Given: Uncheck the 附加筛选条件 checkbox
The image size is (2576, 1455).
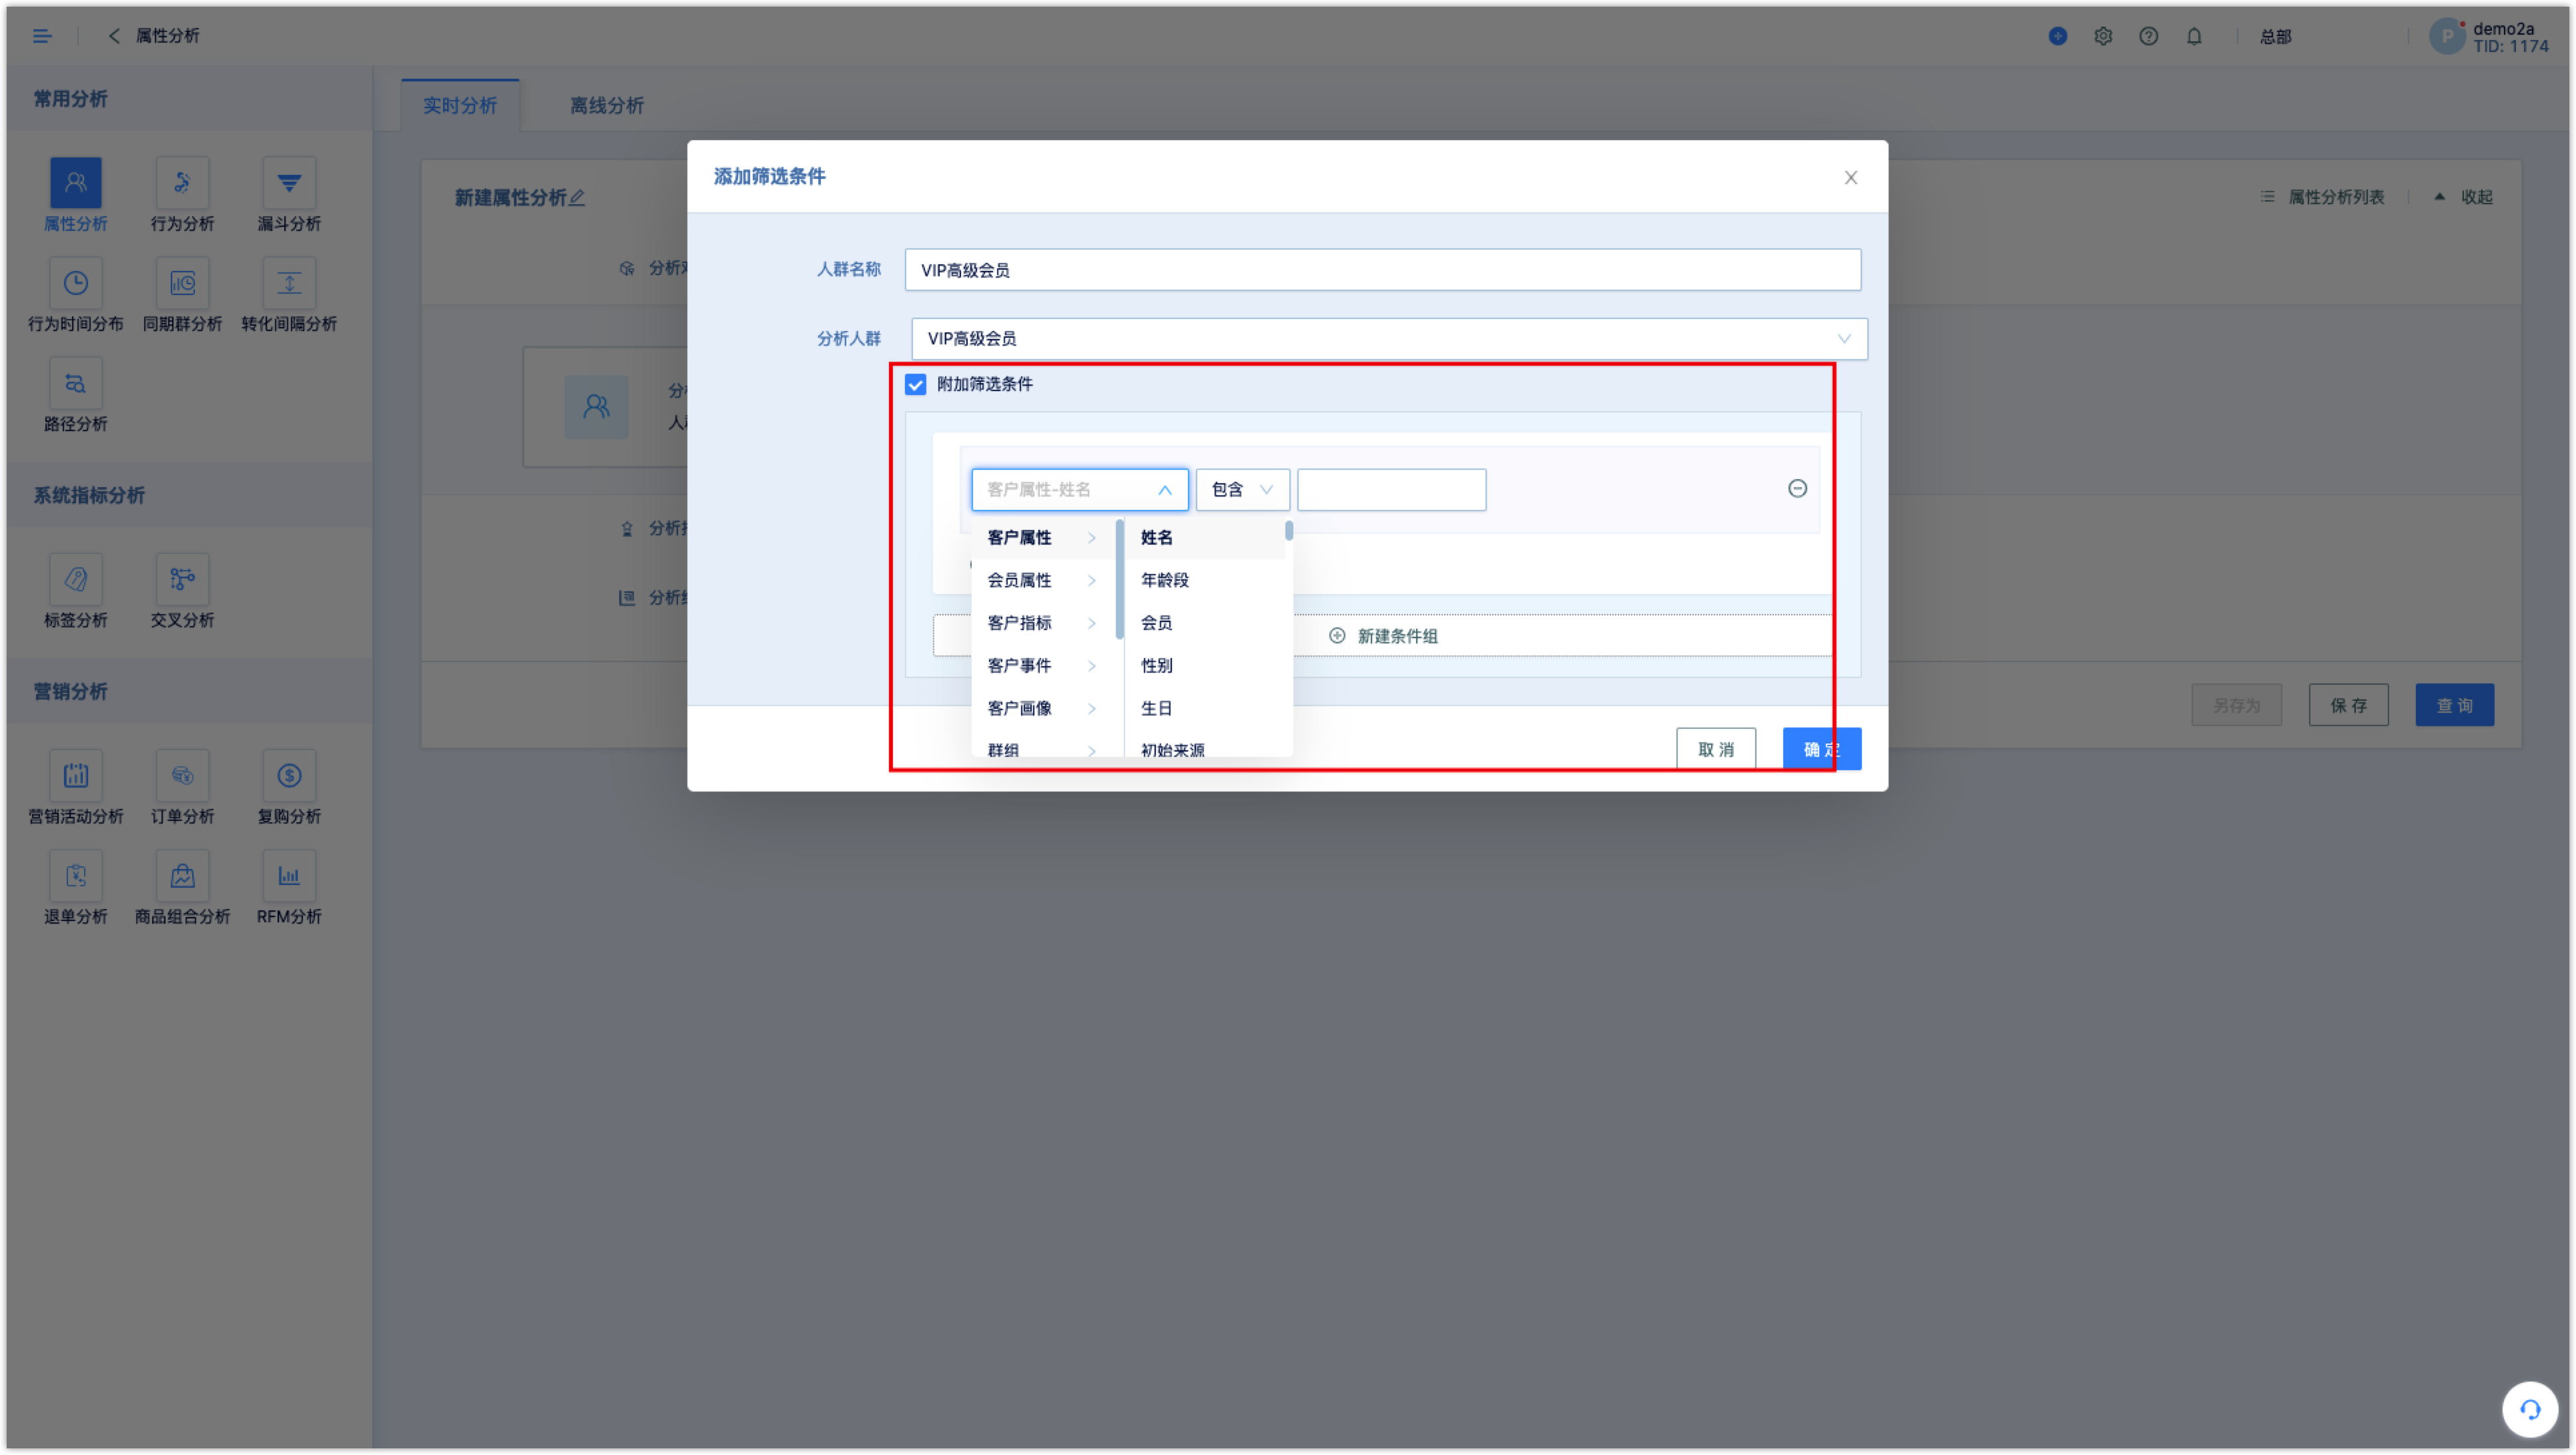Looking at the screenshot, I should click(x=915, y=384).
